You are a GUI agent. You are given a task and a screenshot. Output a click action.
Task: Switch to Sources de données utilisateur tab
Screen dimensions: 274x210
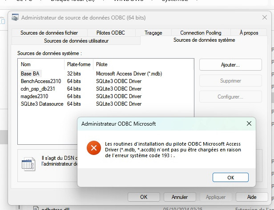[x=76, y=41]
